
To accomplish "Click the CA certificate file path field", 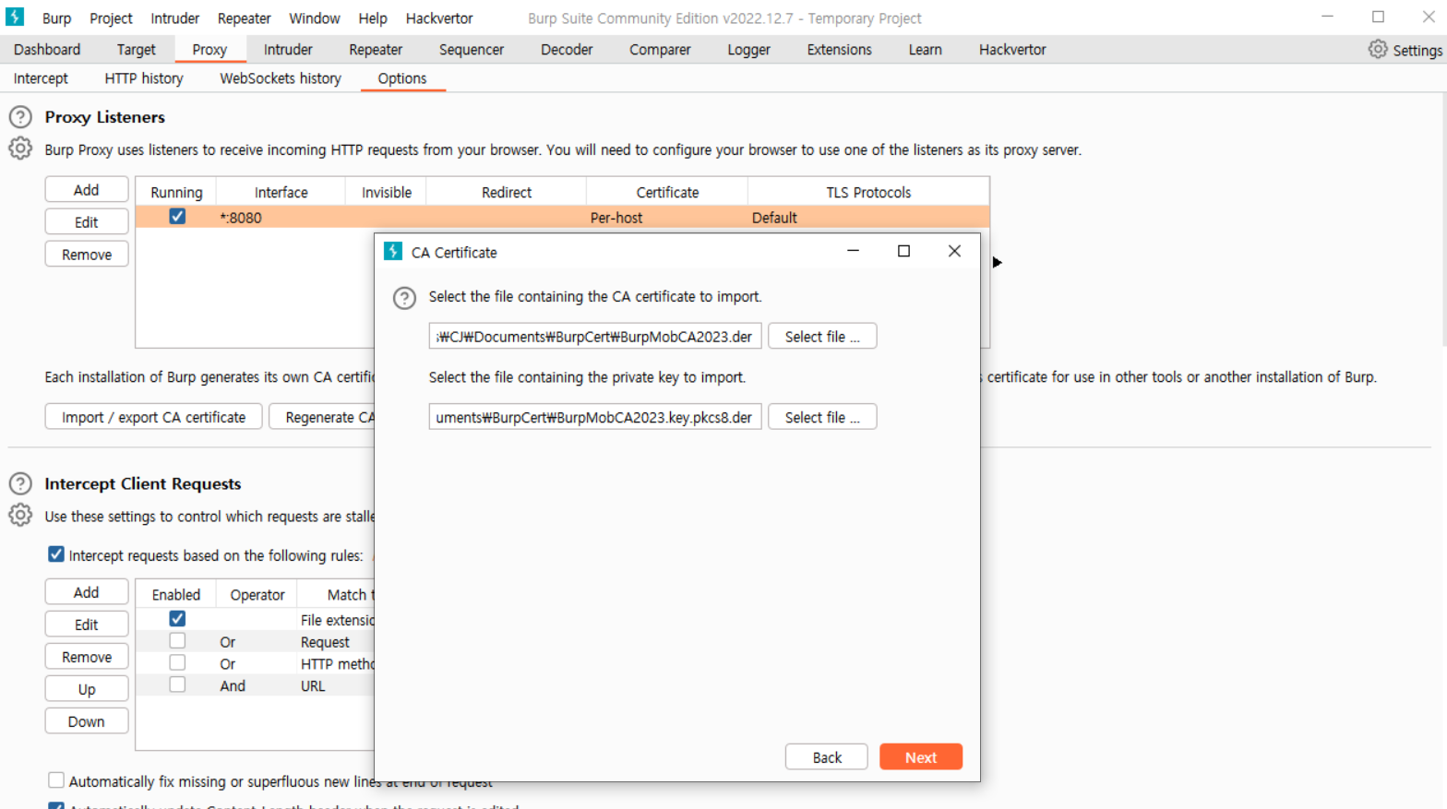I will [595, 337].
